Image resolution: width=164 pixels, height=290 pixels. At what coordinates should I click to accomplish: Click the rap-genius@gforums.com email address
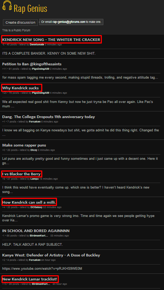coord(69,22)
